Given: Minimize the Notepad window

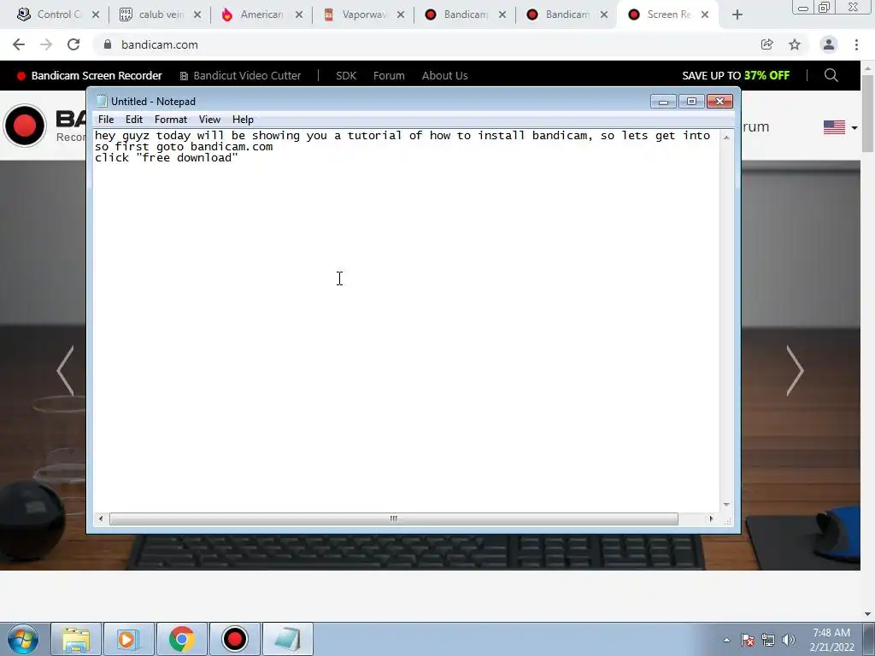Looking at the screenshot, I should coord(663,101).
